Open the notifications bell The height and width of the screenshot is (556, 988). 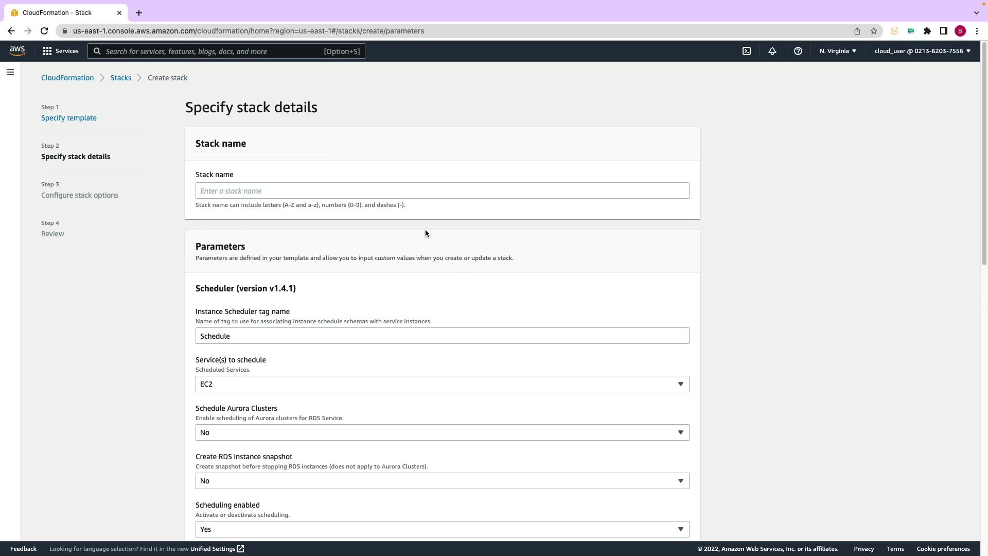772,51
